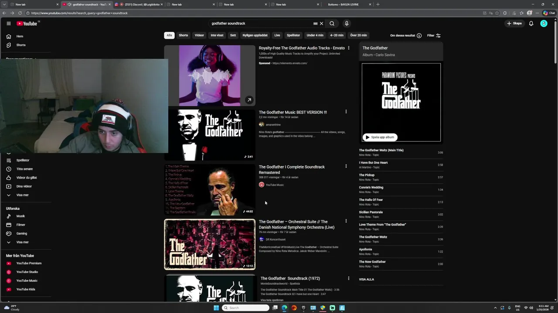Open Windows Start menu
The image size is (558, 313).
pyautogui.click(x=216, y=308)
